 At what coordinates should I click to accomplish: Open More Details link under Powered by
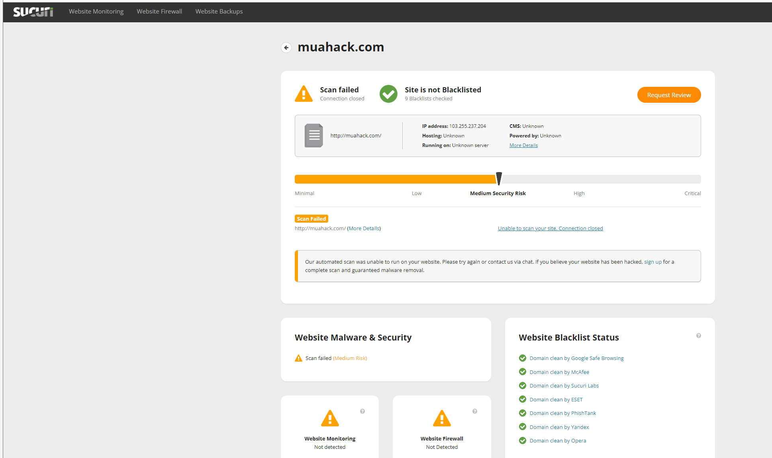click(x=523, y=145)
